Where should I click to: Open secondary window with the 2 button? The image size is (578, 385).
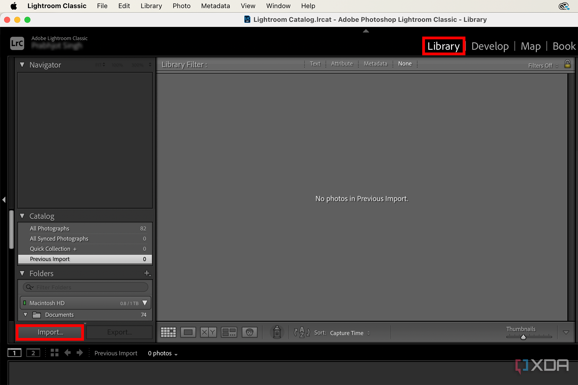pyautogui.click(x=33, y=352)
